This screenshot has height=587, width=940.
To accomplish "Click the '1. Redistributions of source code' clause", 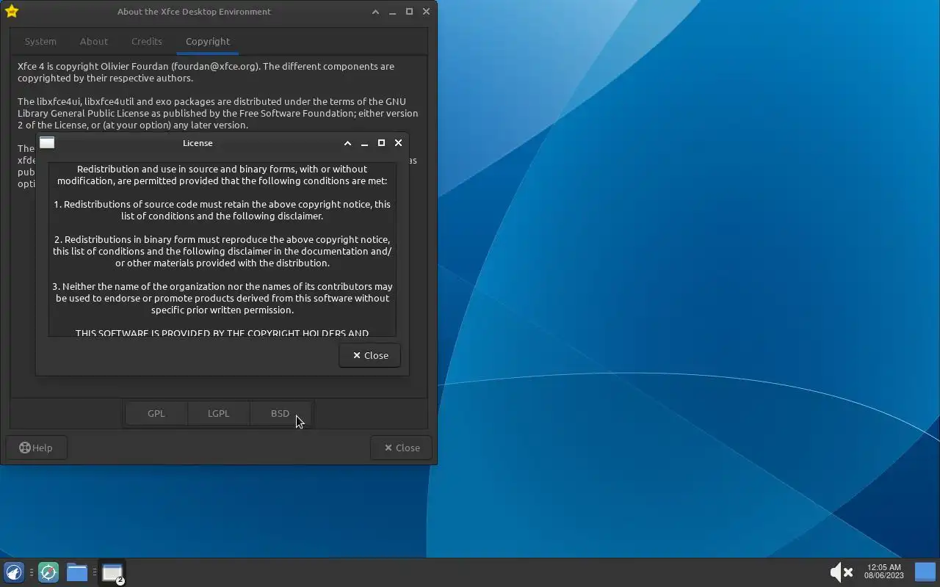I will 223,210.
